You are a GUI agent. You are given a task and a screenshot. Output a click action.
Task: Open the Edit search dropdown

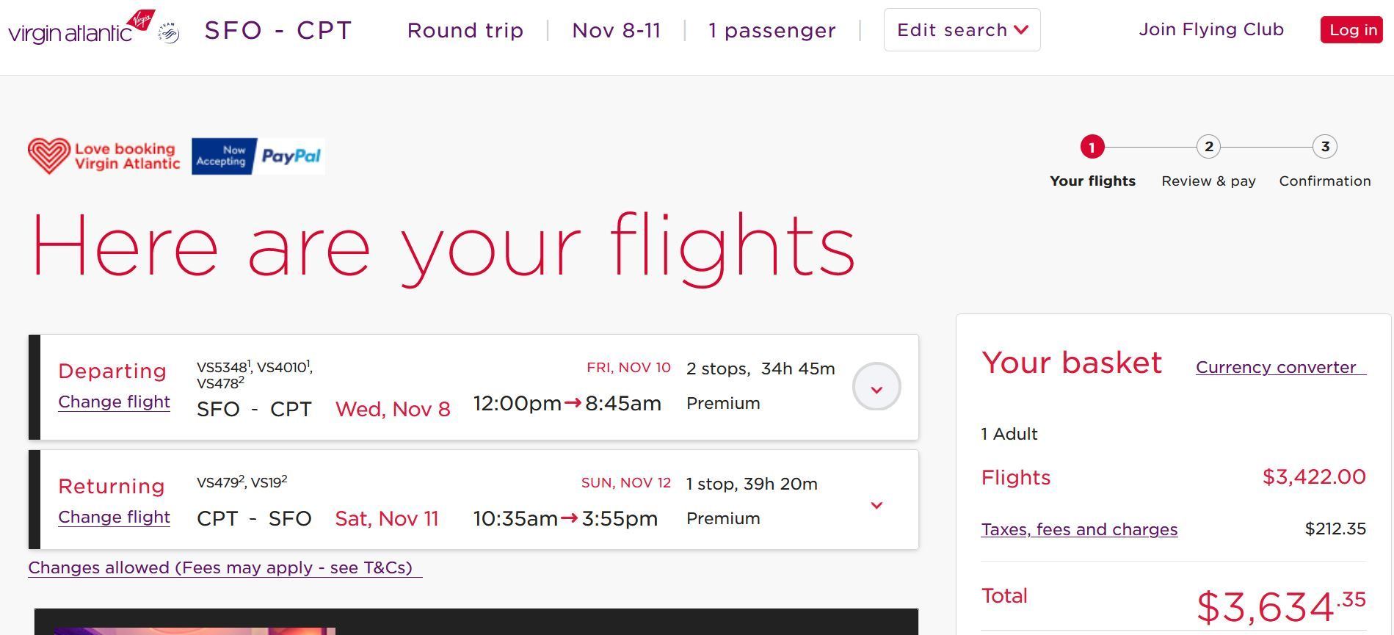click(962, 30)
